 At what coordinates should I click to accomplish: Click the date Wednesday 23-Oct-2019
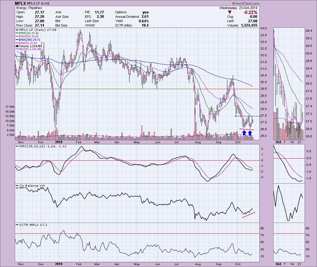(239, 8)
